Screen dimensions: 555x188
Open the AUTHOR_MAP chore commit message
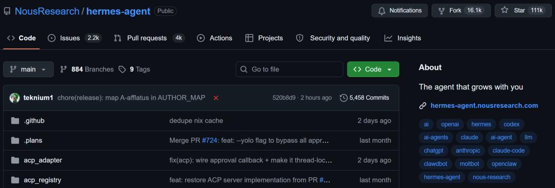coord(132,98)
